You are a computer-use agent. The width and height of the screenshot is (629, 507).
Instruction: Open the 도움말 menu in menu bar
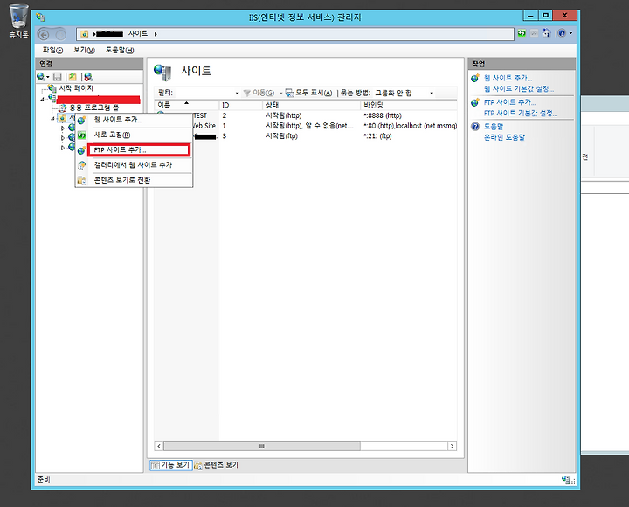coord(120,50)
